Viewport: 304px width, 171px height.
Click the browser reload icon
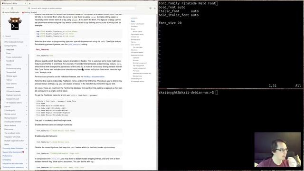tap(12, 9)
